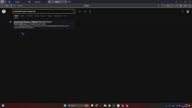Open the first WhatsApp taskbar icon
This screenshot has height=108, width=192.
tap(109, 106)
